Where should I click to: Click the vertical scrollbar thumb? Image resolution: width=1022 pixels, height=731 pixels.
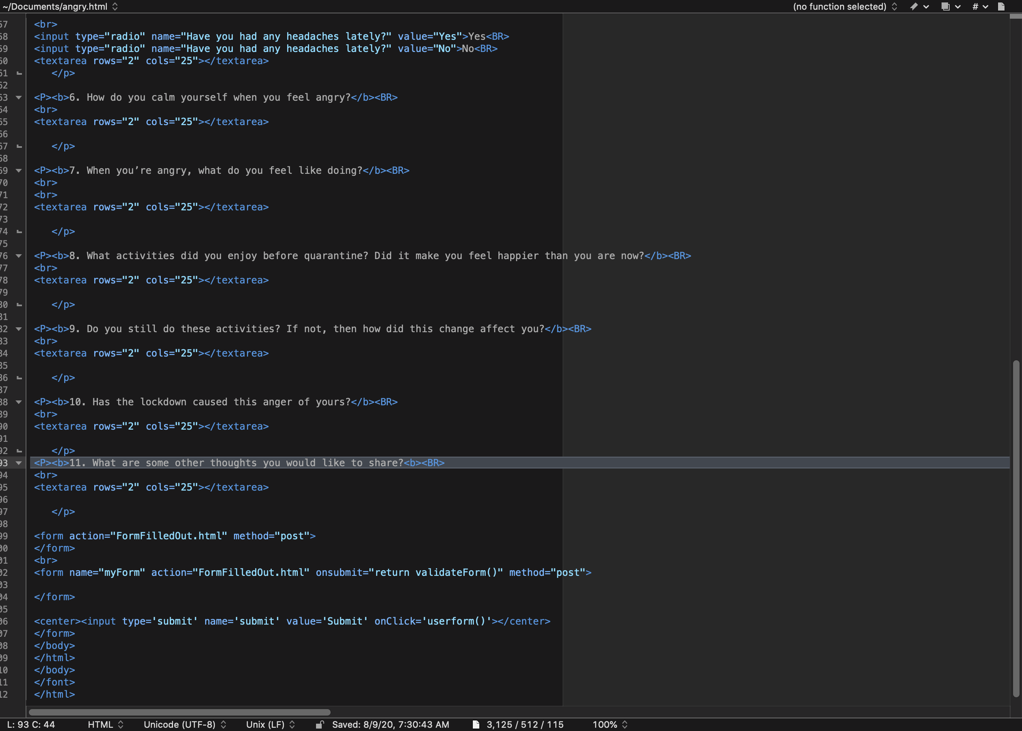coord(1016,529)
